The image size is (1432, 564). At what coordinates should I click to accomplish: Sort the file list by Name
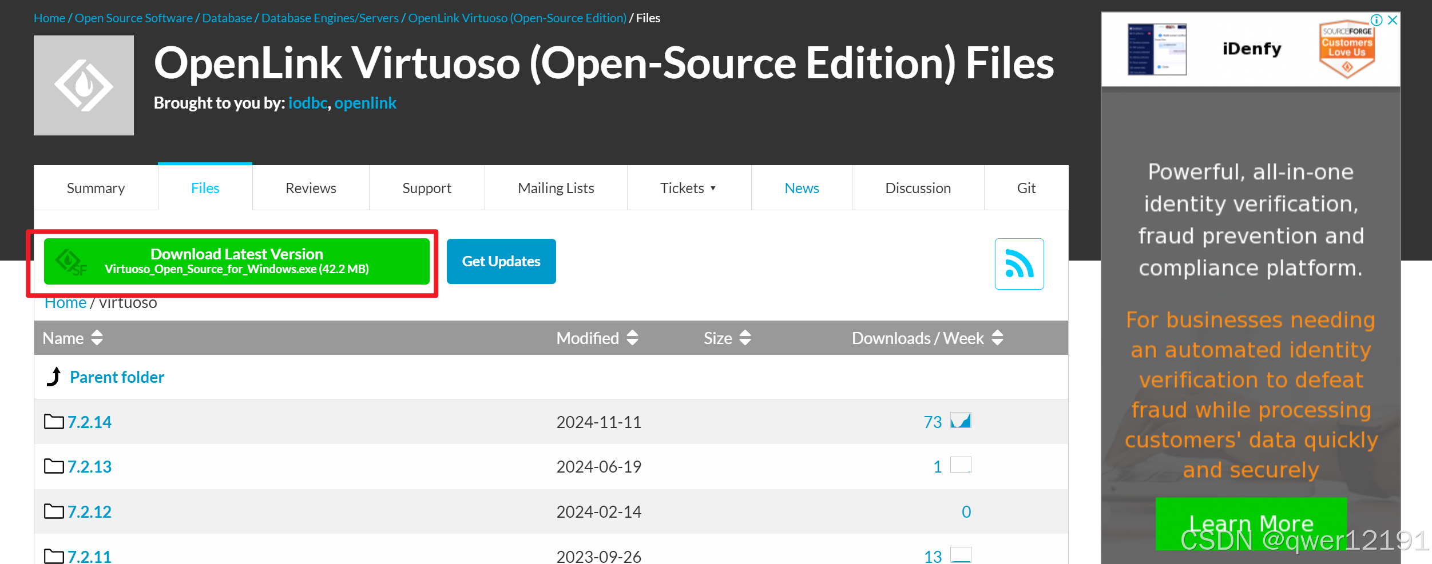click(73, 338)
